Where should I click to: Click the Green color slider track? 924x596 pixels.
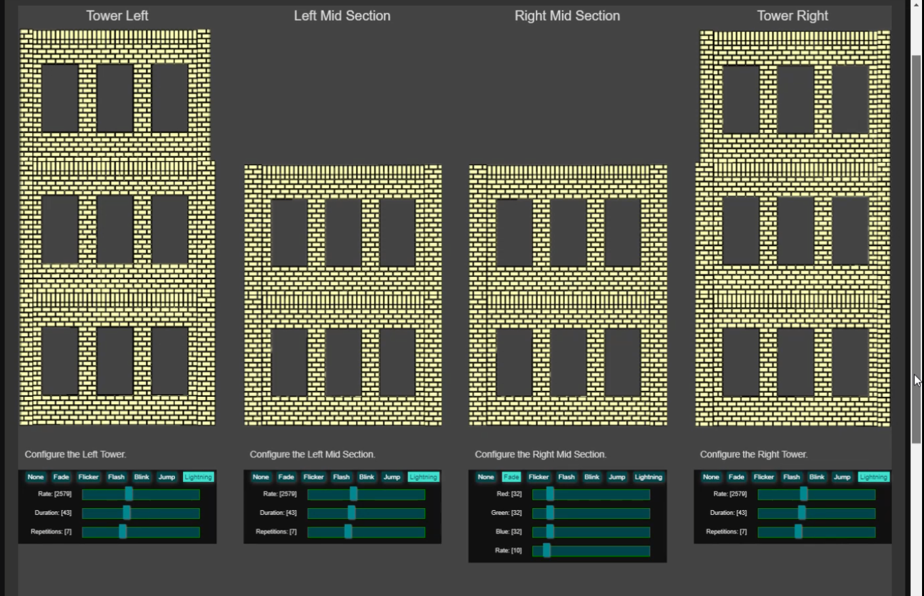point(591,513)
